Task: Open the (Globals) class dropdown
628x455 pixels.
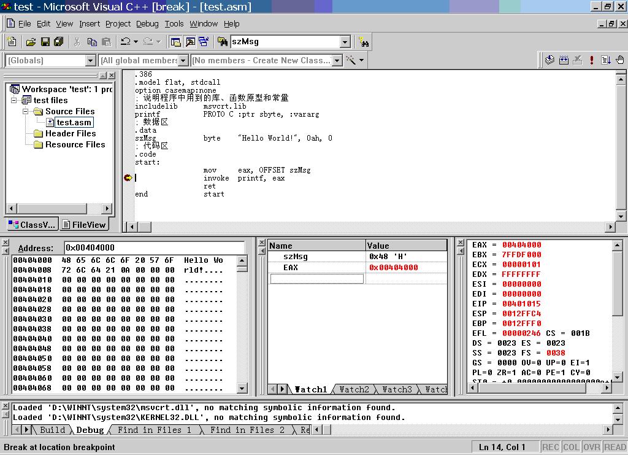Action: 91,61
